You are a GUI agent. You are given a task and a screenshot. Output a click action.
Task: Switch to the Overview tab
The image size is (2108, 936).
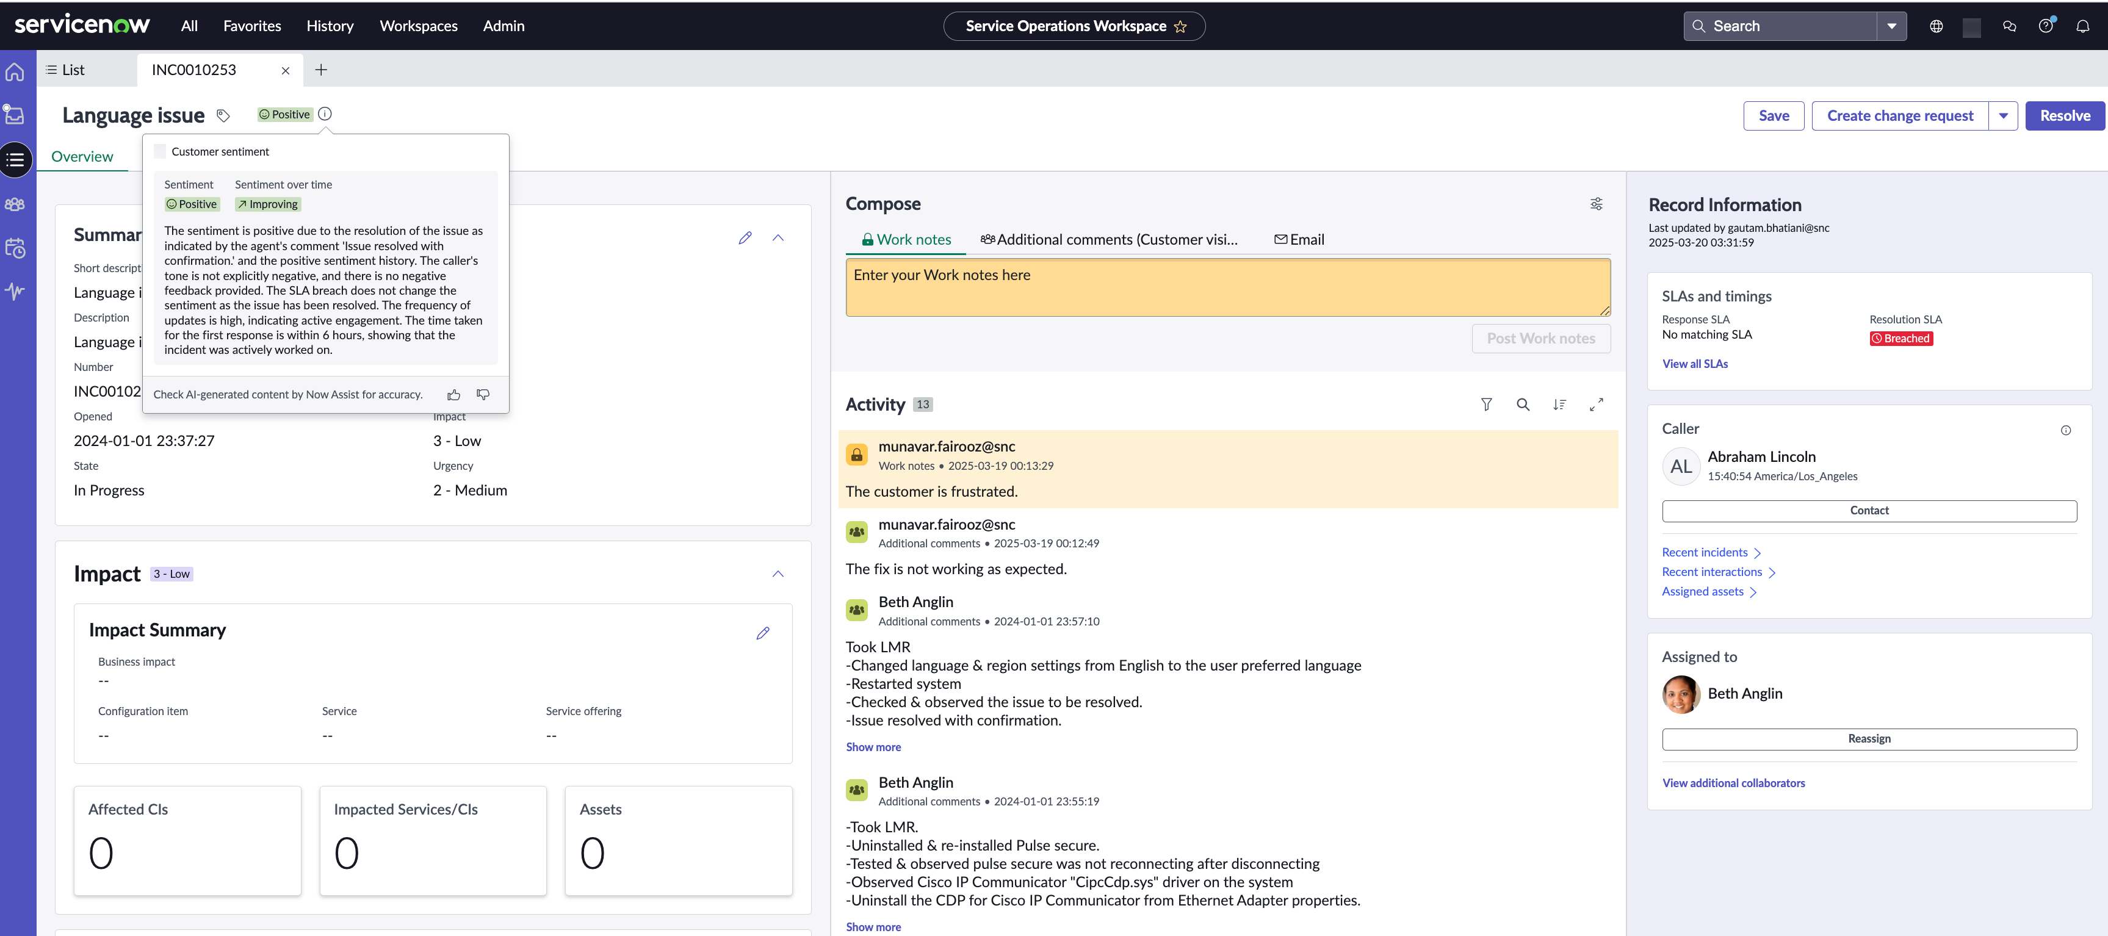pos(82,156)
